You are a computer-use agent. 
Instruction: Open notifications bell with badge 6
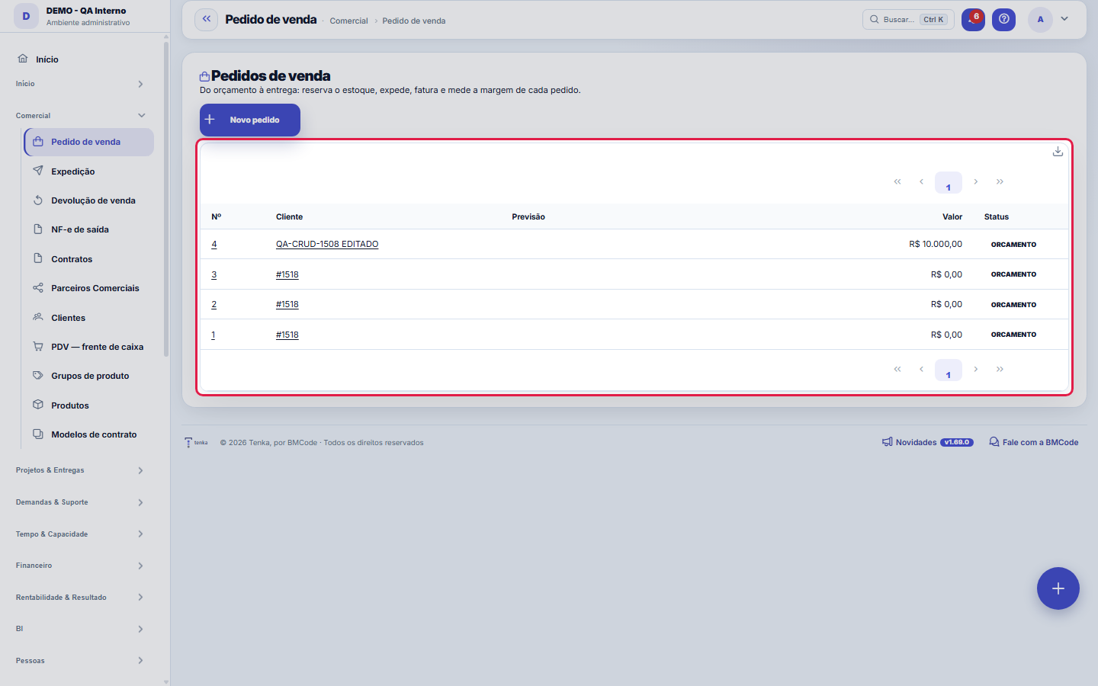(x=973, y=19)
